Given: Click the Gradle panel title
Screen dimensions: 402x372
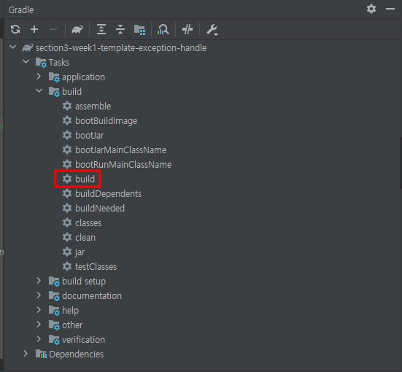Looking at the screenshot, I should point(21,9).
